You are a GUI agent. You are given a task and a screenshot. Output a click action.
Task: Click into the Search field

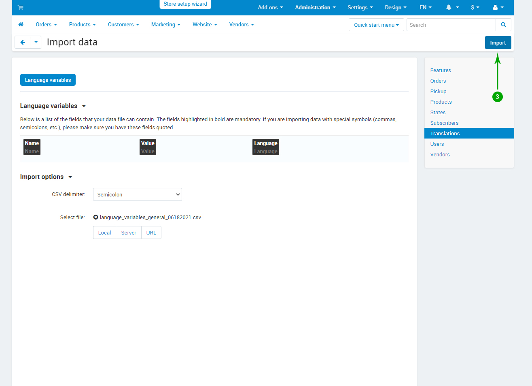click(x=451, y=25)
